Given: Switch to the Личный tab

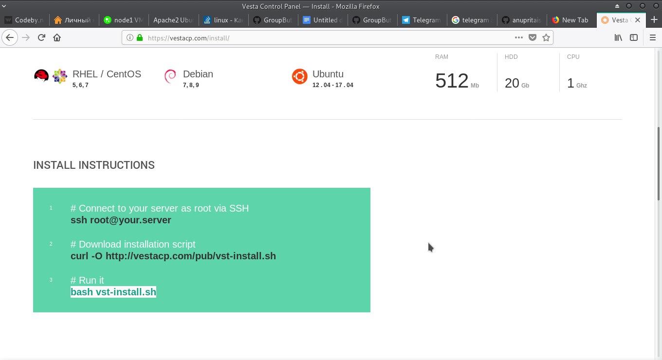Looking at the screenshot, I should [x=74, y=20].
